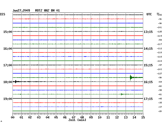This screenshot has width=163, height=124.
Task: Click the 15:15 UTC time label
Action: click(x=148, y=65)
